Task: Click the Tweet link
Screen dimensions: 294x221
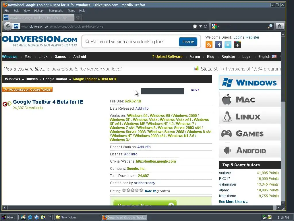Action: pyautogui.click(x=195, y=90)
